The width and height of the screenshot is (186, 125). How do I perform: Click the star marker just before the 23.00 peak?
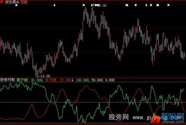point(84,5)
